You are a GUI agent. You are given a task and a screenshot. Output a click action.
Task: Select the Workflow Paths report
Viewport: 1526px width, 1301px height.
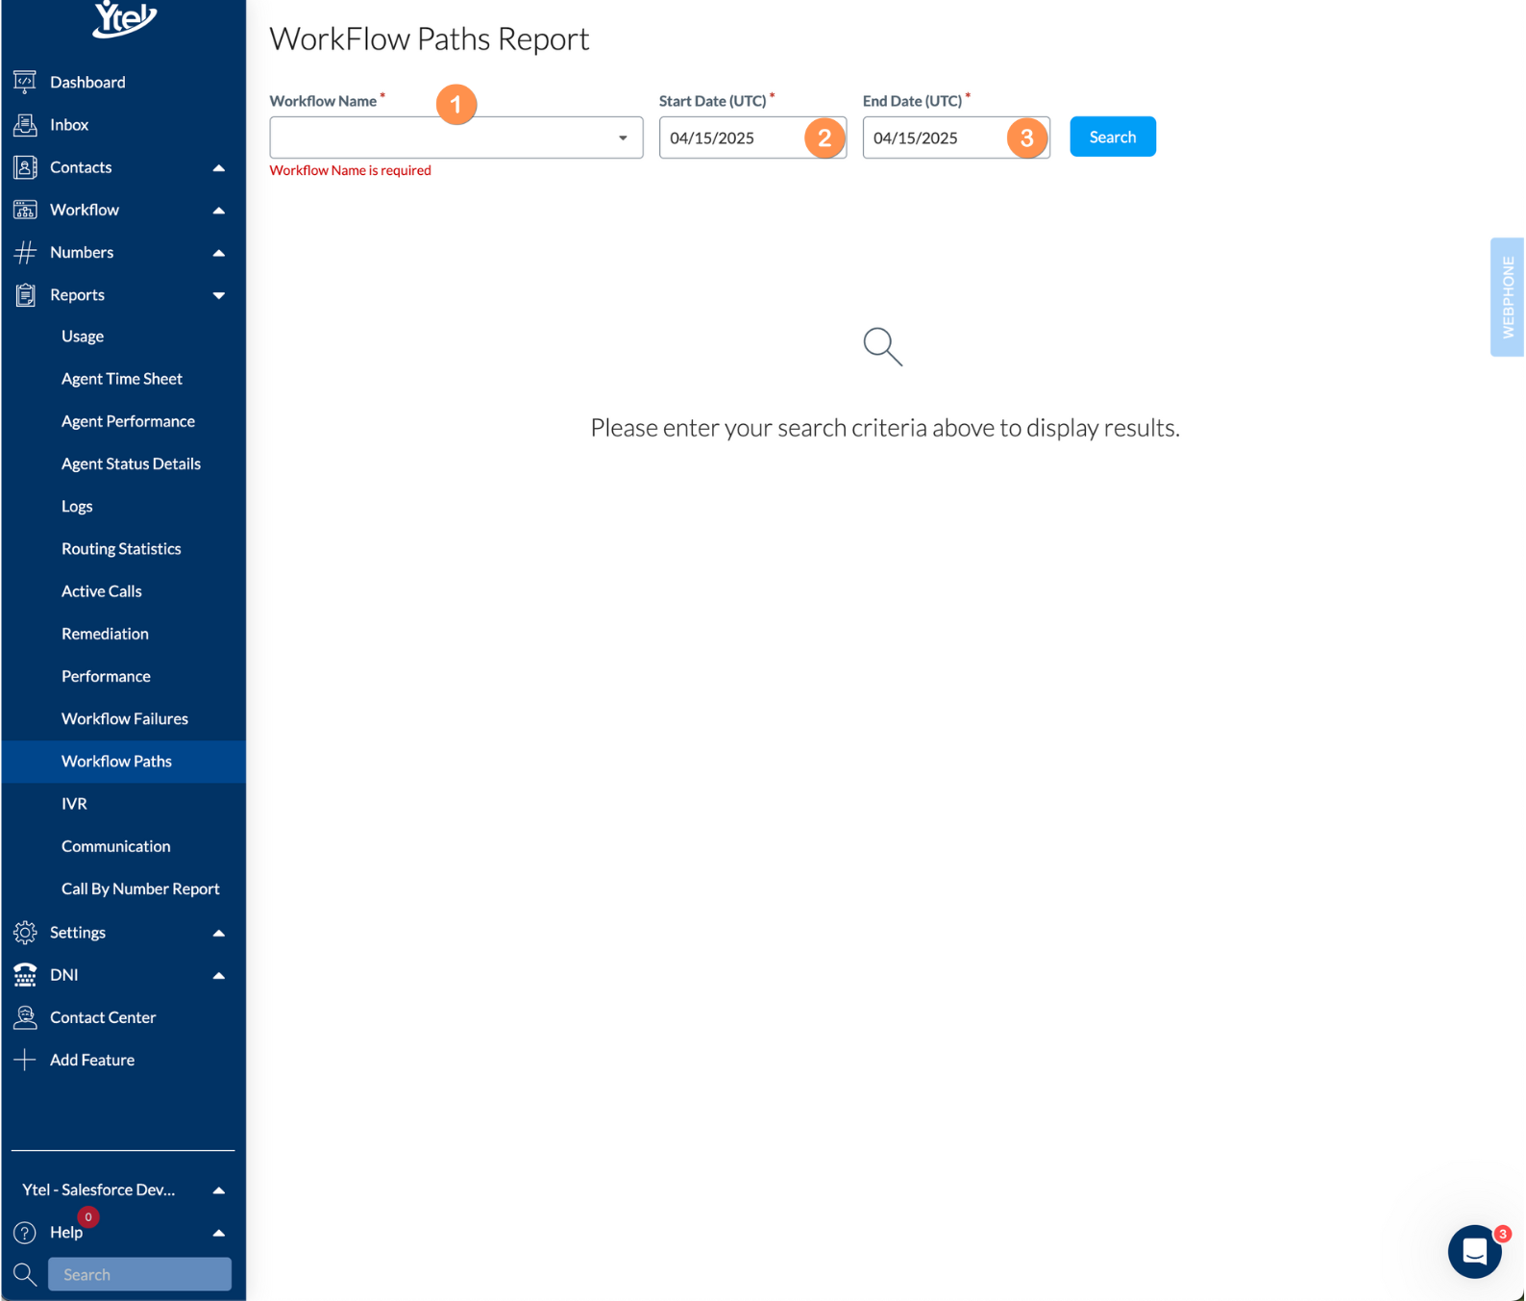116,761
